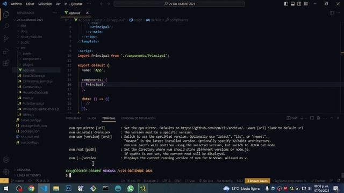Expand the plugins folder
Screen dimensions: 344x193
coord(28,64)
